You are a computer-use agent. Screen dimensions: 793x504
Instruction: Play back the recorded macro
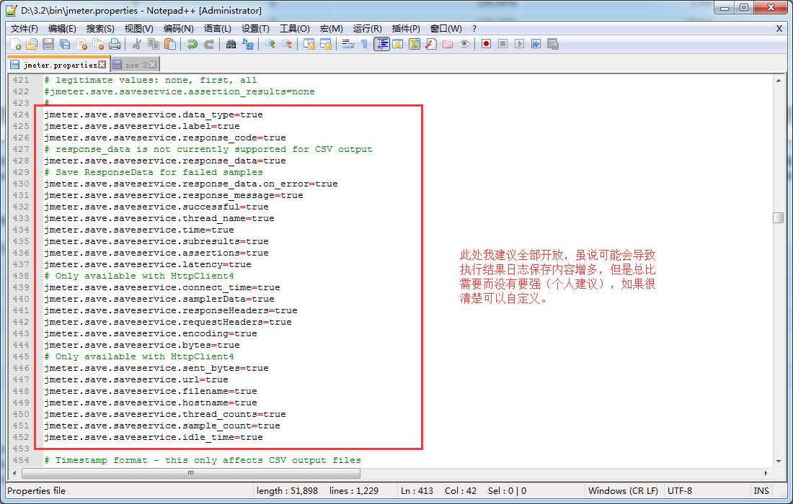pyautogui.click(x=519, y=45)
